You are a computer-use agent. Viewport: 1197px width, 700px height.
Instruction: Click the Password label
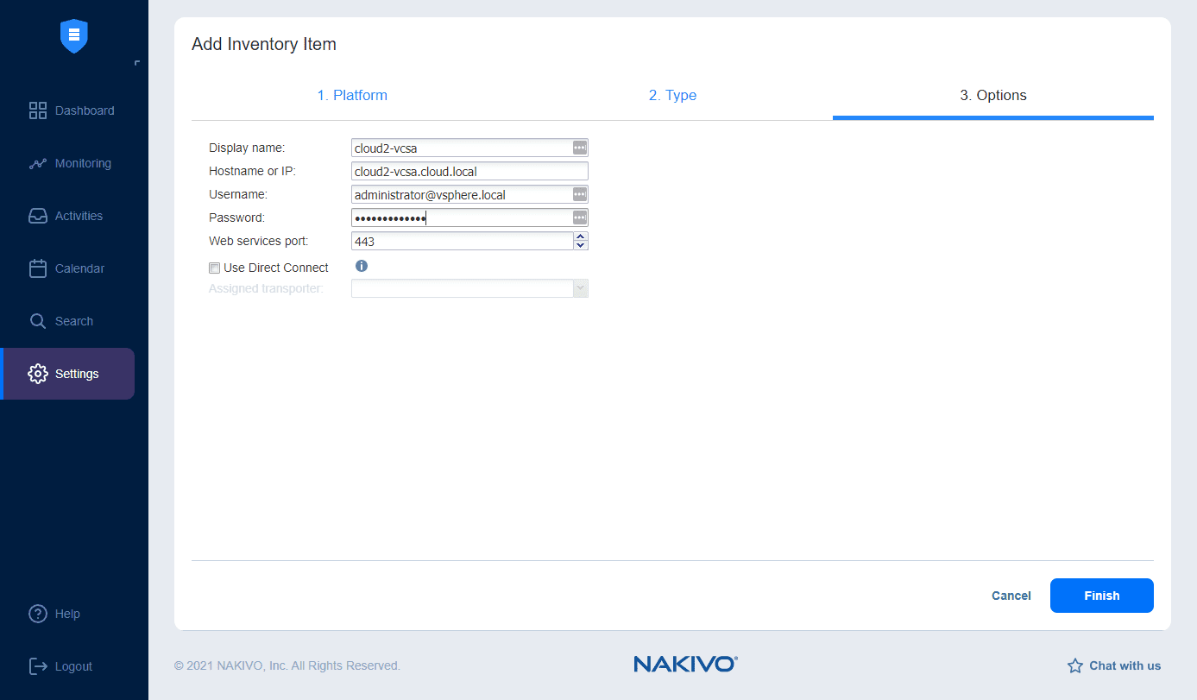tap(236, 218)
